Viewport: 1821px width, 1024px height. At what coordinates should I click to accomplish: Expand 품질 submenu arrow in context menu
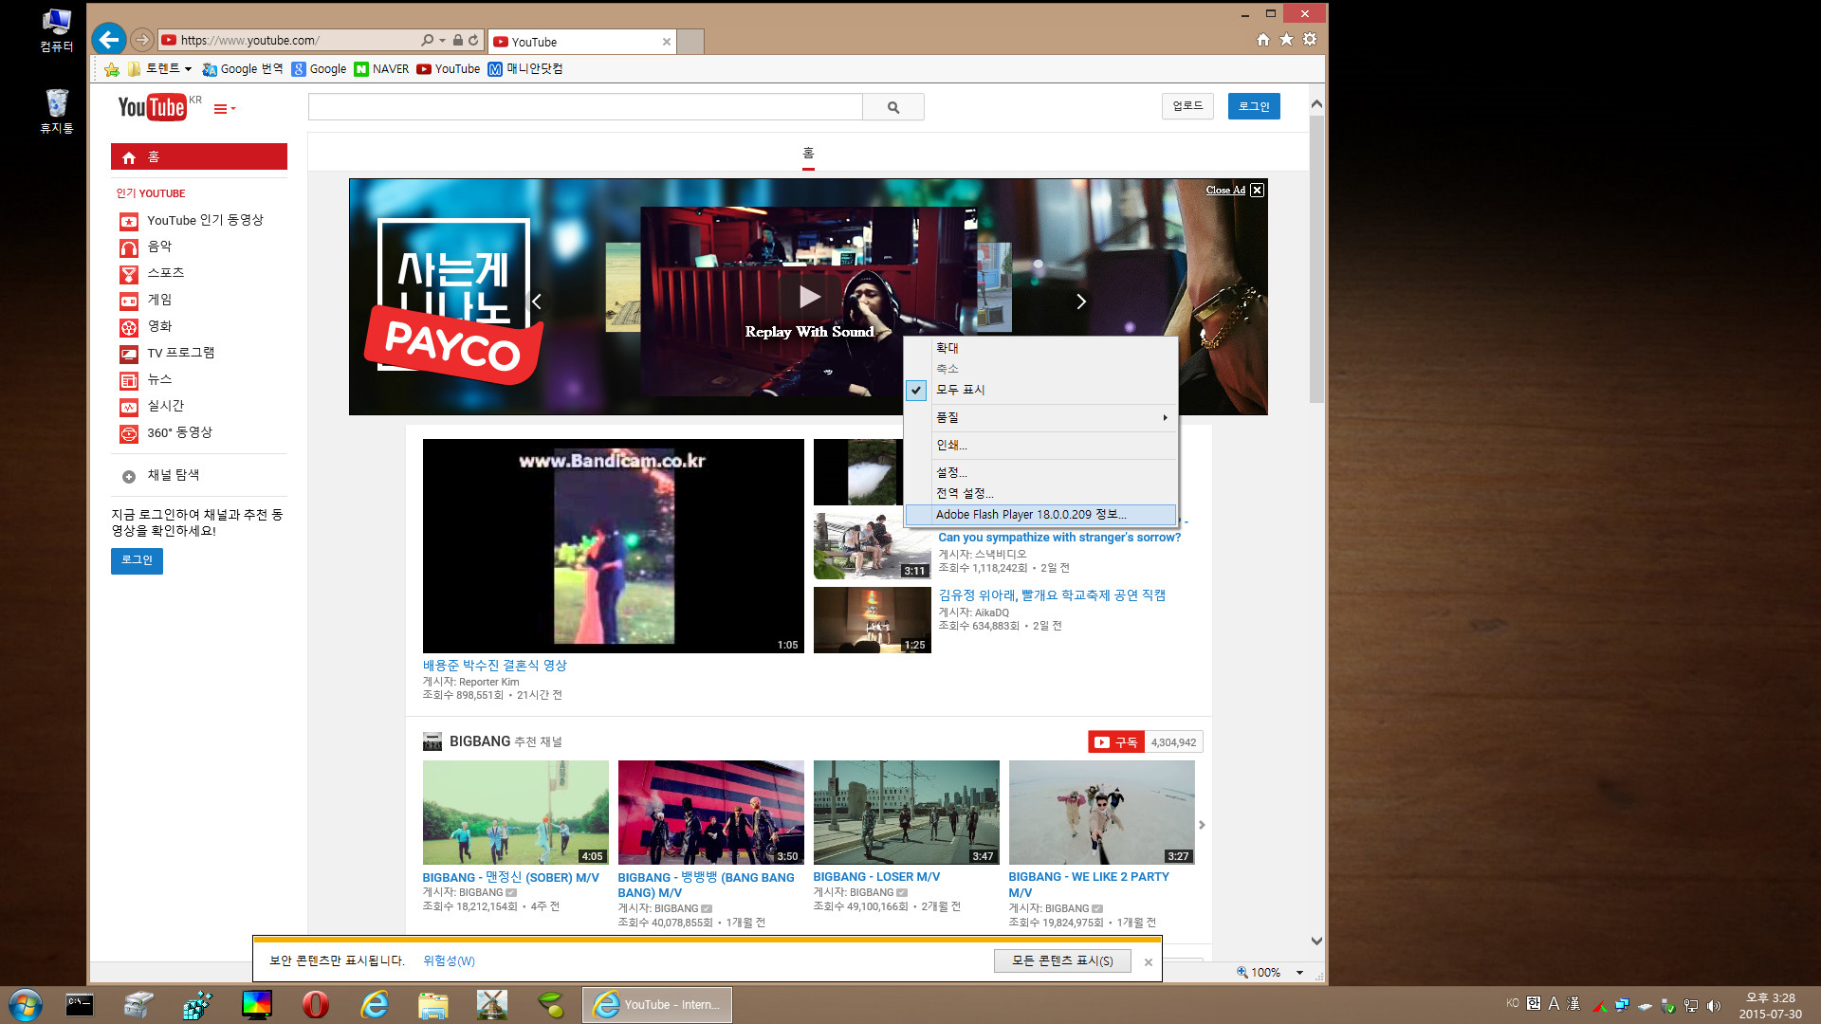coord(1165,416)
